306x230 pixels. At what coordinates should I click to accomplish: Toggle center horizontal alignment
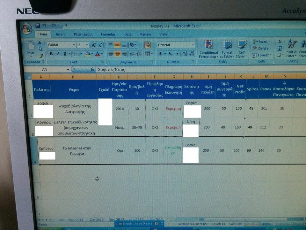point(118,54)
